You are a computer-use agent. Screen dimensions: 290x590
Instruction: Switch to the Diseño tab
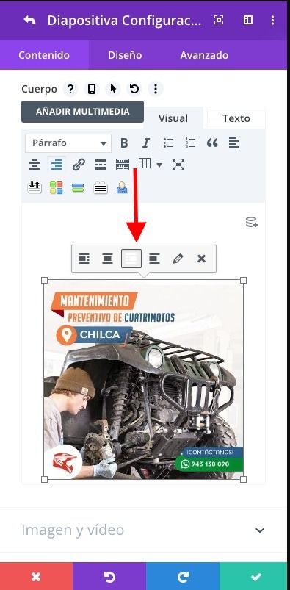pyautogui.click(x=125, y=55)
